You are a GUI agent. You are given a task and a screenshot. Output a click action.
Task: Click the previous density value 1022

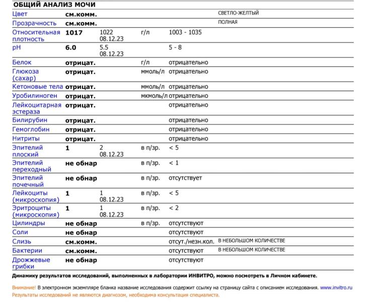pyautogui.click(x=106, y=32)
